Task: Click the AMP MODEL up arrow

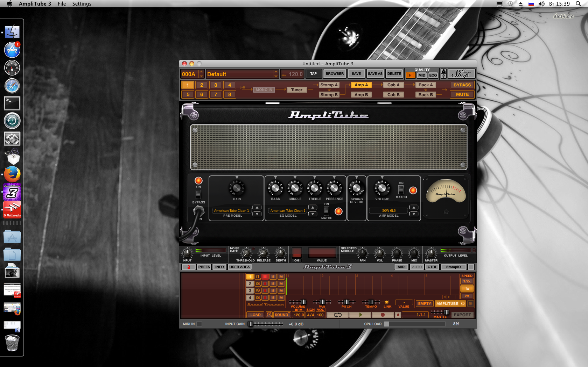Action: click(x=414, y=207)
